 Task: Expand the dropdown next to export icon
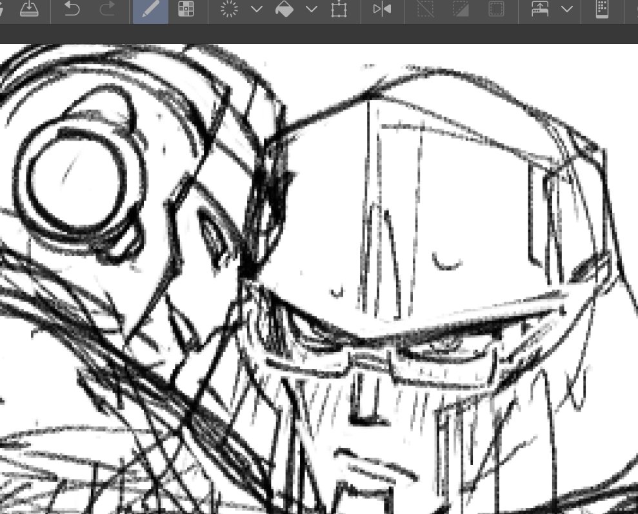point(567,9)
